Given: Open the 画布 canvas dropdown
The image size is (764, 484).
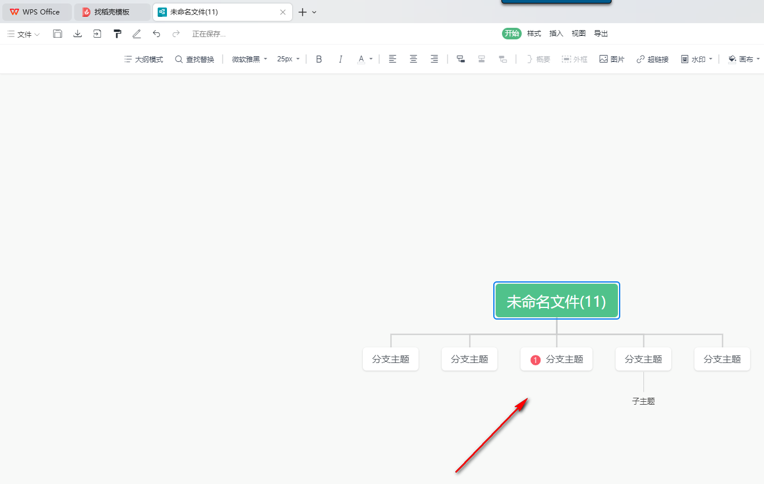Looking at the screenshot, I should pos(744,59).
